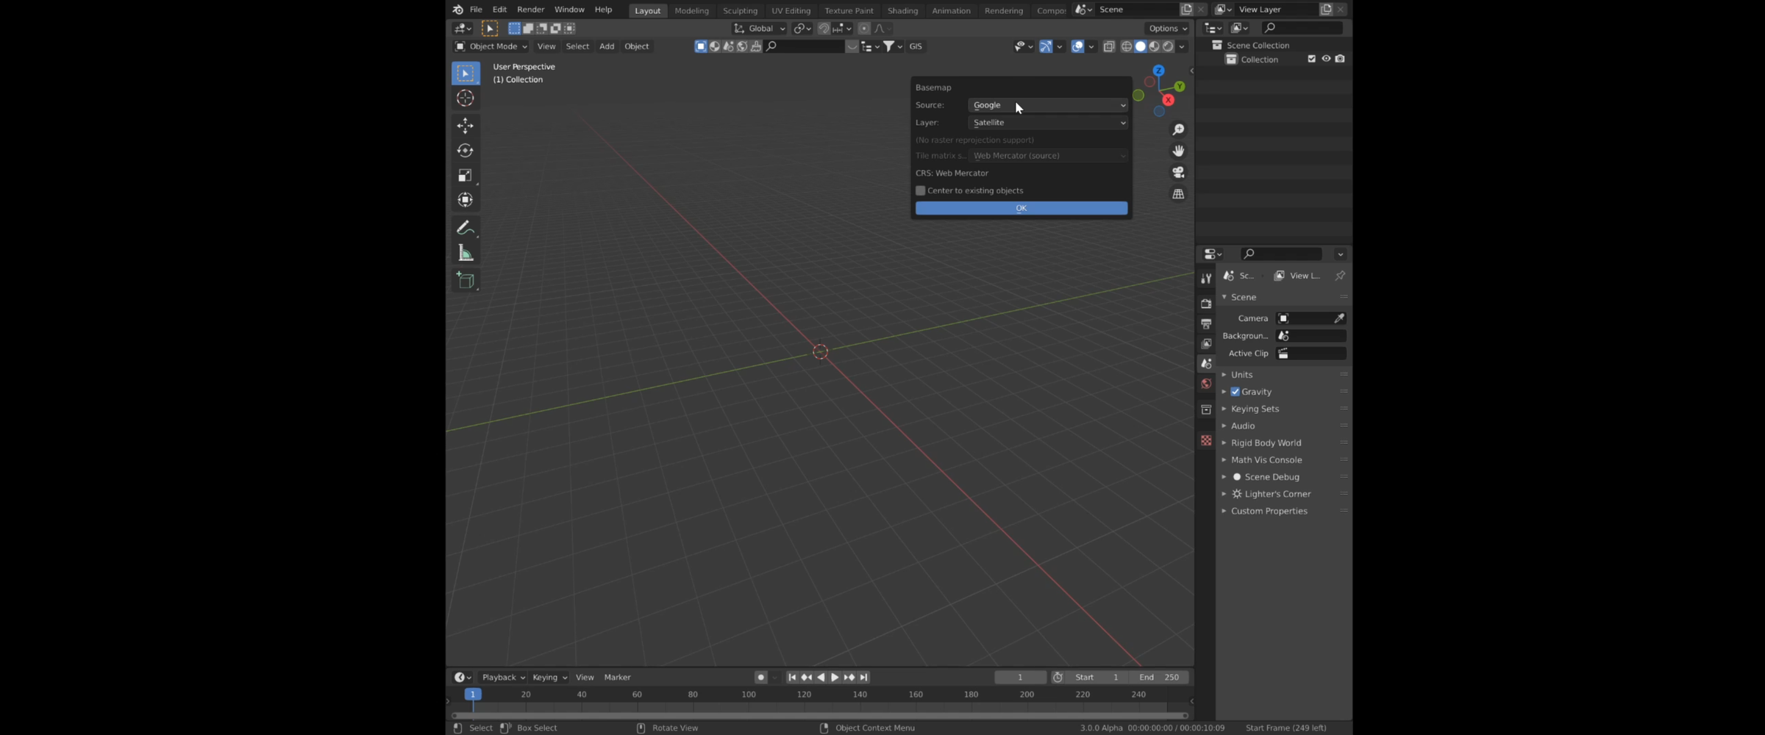The height and width of the screenshot is (735, 1765).
Task: Select the Measure ruler tool
Action: [465, 254]
